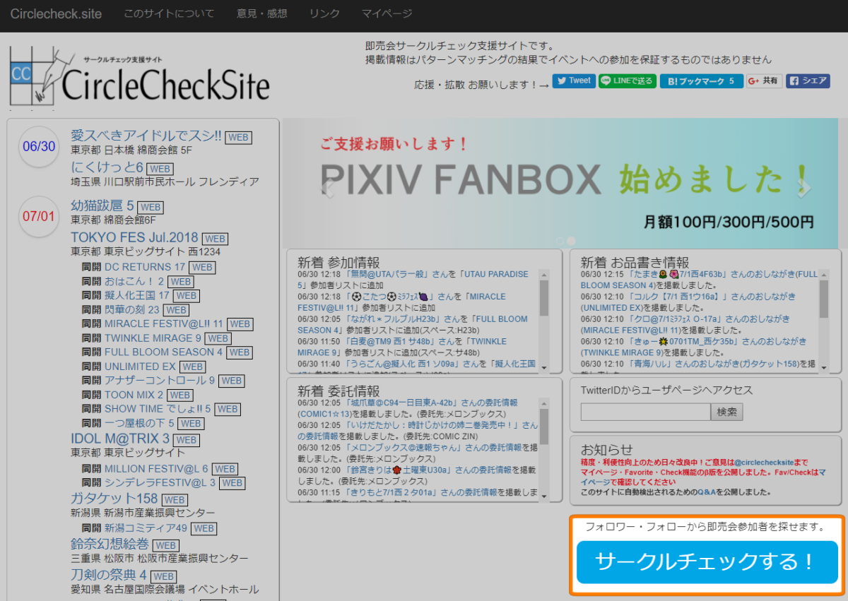Click the 検索 button
The width and height of the screenshot is (848, 601).
726,412
